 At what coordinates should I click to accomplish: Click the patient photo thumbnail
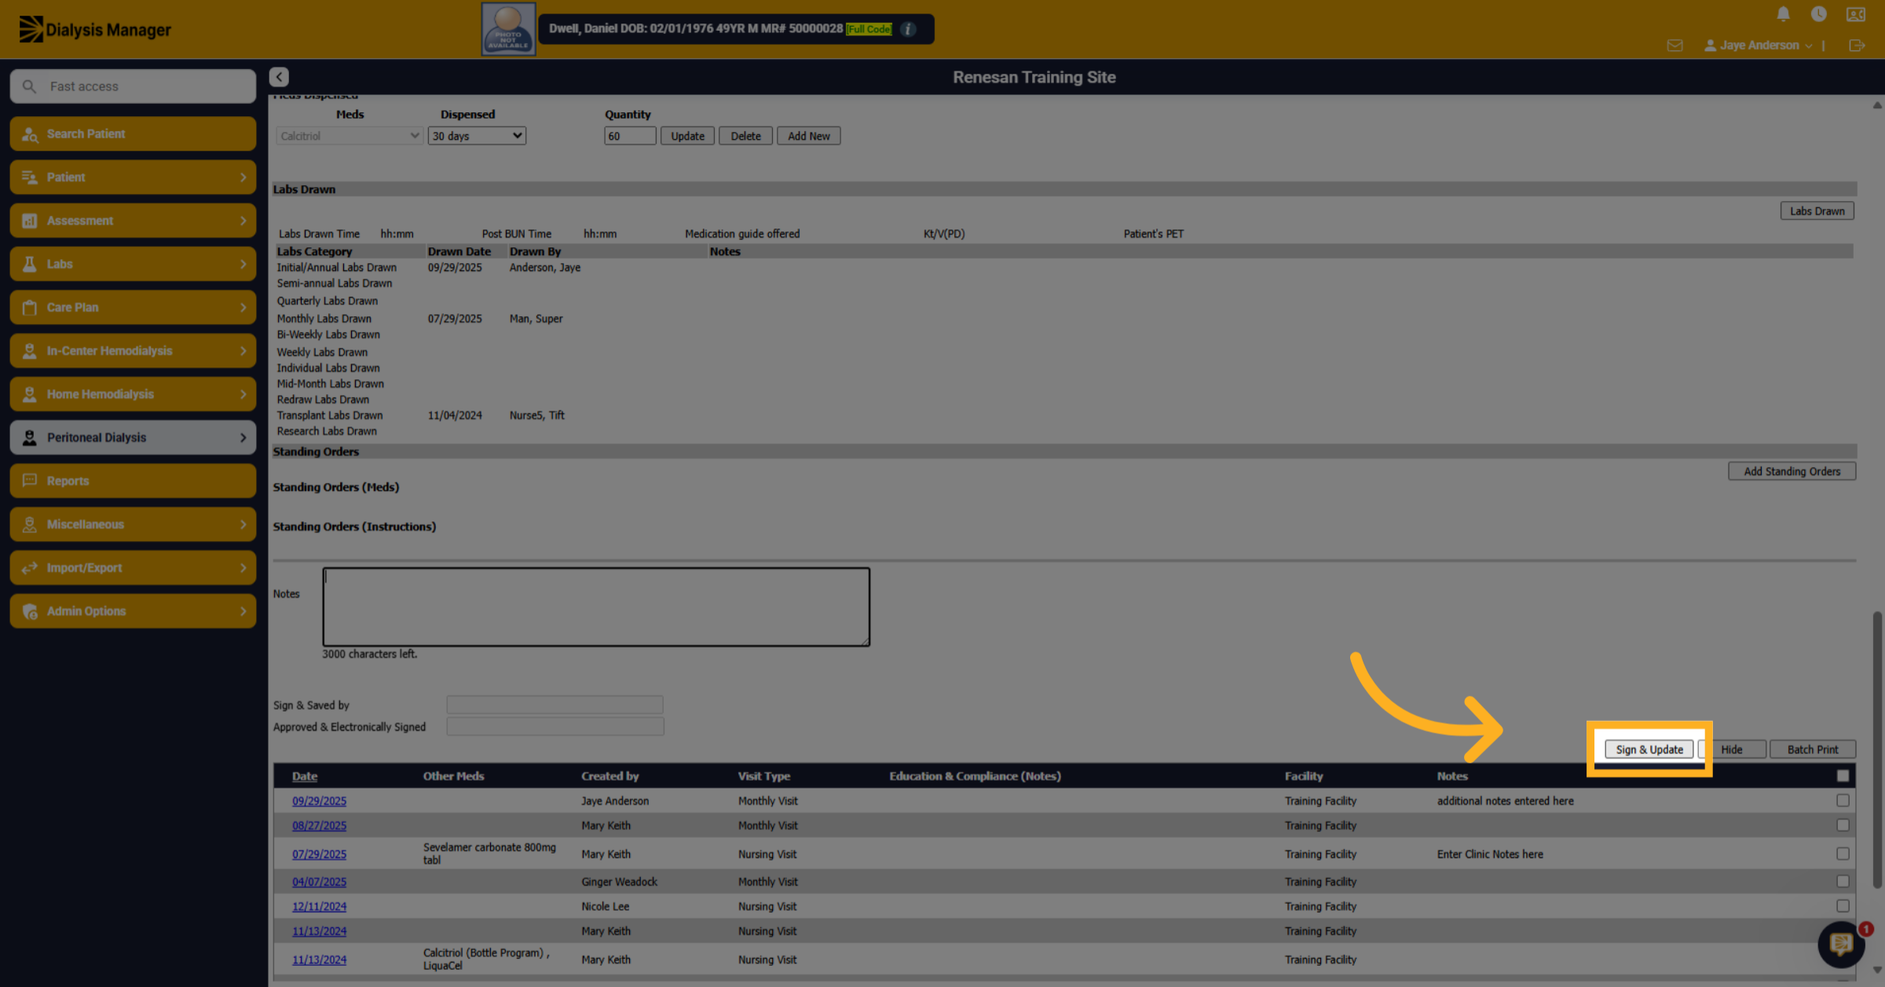[x=508, y=29]
